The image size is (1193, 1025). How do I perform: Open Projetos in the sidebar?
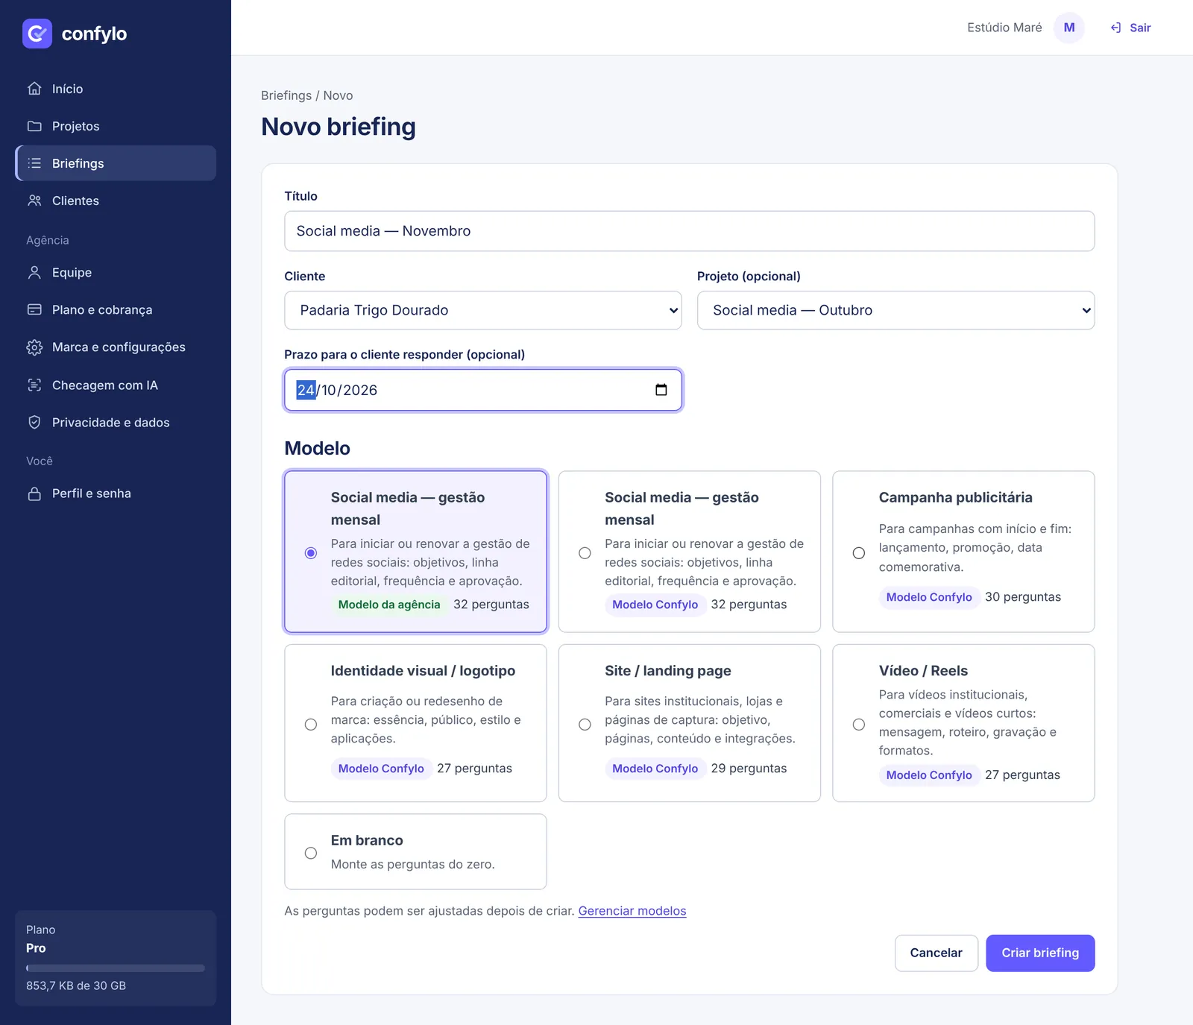(x=116, y=126)
